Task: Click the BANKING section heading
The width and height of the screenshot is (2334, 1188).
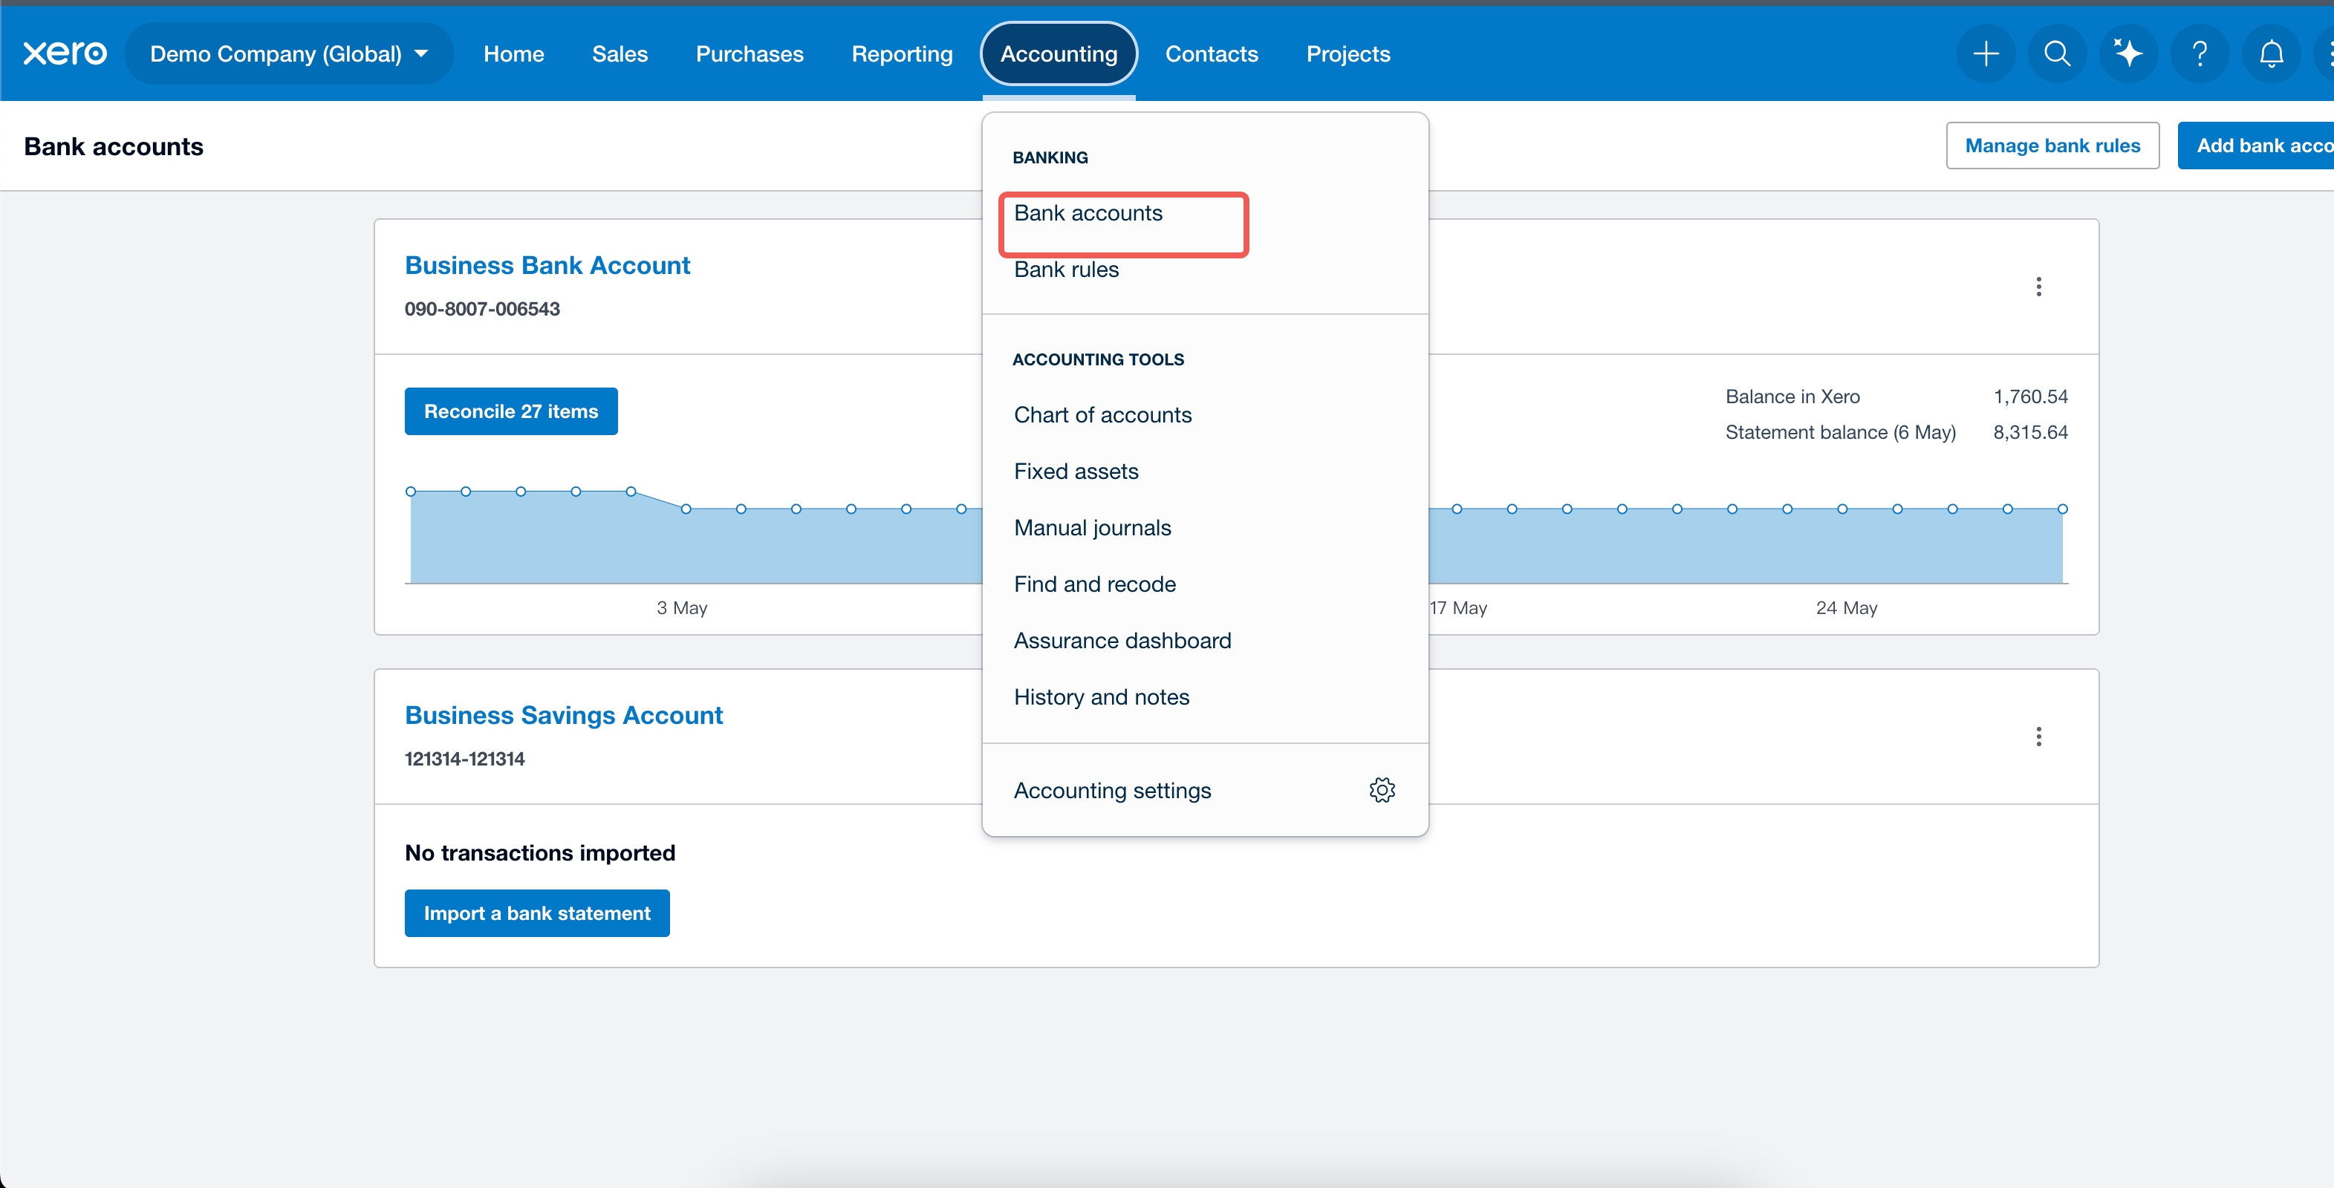Action: [x=1050, y=157]
